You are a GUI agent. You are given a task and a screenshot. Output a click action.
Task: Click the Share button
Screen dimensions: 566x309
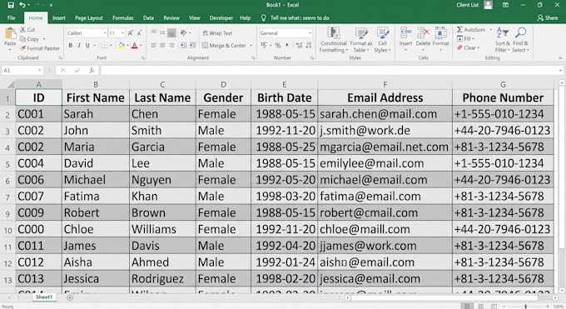[548, 17]
